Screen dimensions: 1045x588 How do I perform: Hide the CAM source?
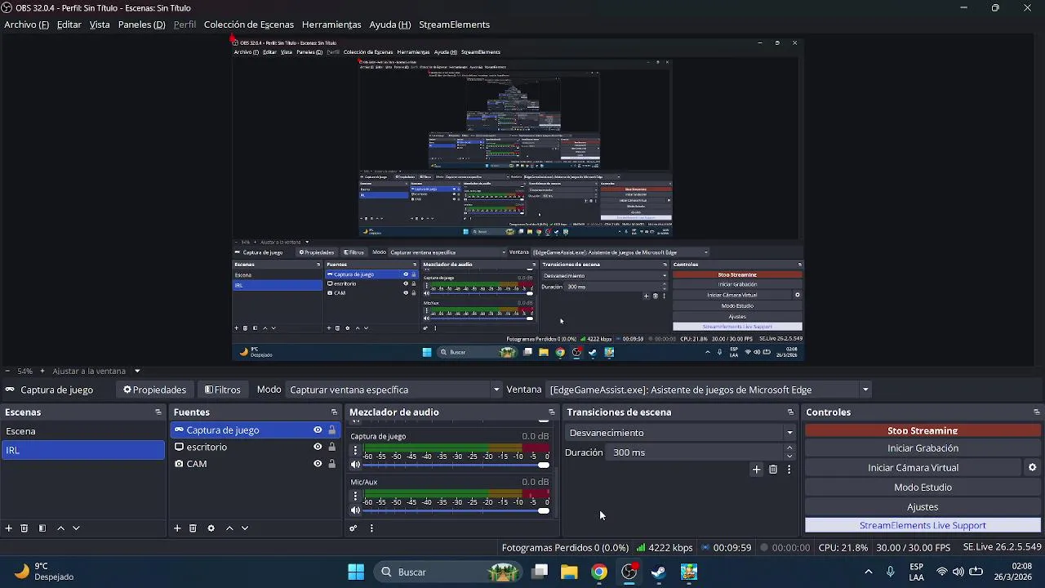(x=318, y=464)
